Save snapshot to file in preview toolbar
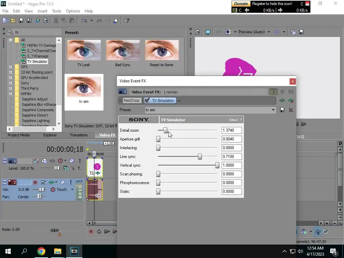Image resolution: width=344 pixels, height=258 pixels. 301,32
